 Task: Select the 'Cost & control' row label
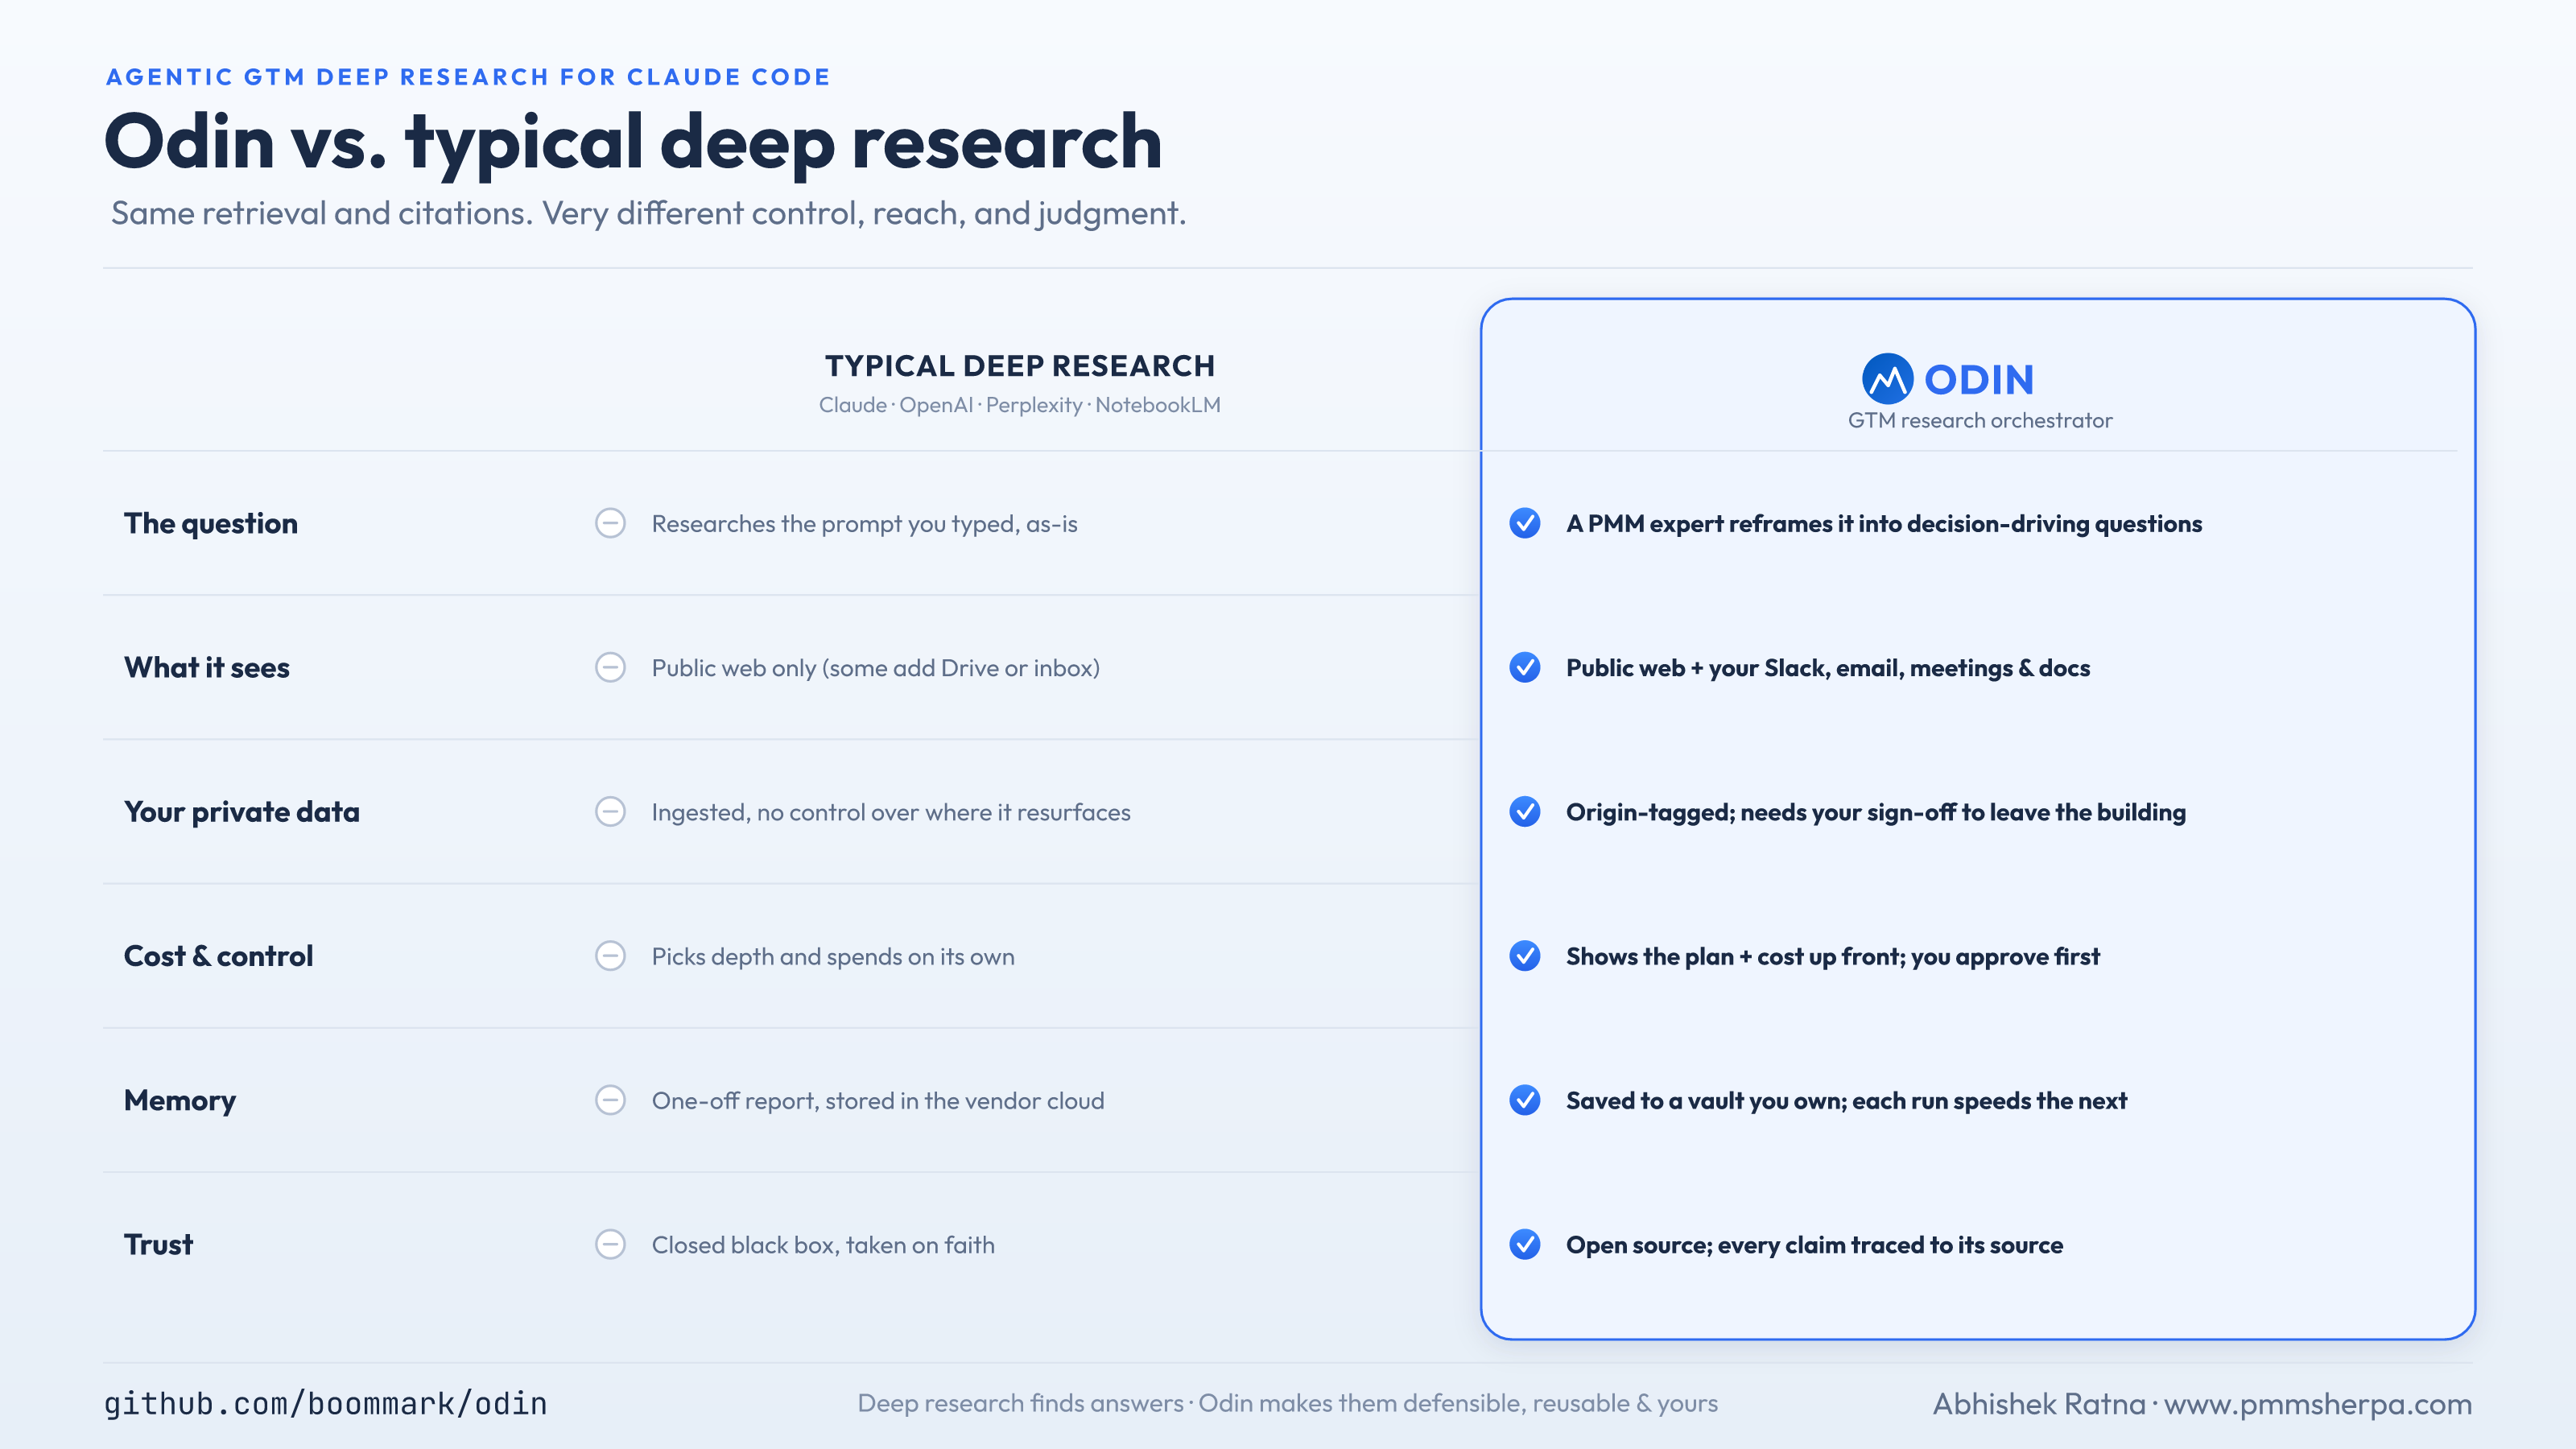(x=219, y=956)
